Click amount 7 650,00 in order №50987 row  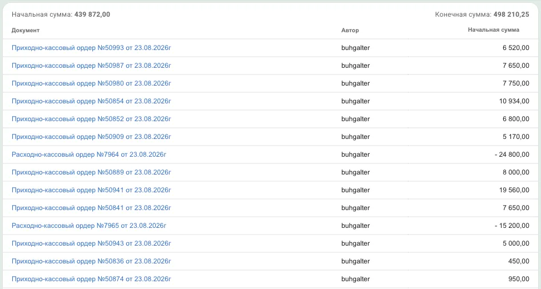click(516, 66)
